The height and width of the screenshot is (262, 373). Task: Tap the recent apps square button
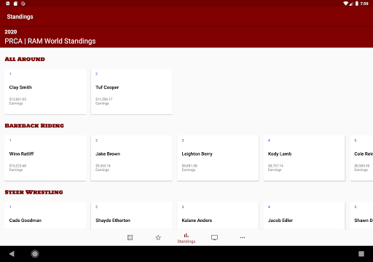[361, 254]
